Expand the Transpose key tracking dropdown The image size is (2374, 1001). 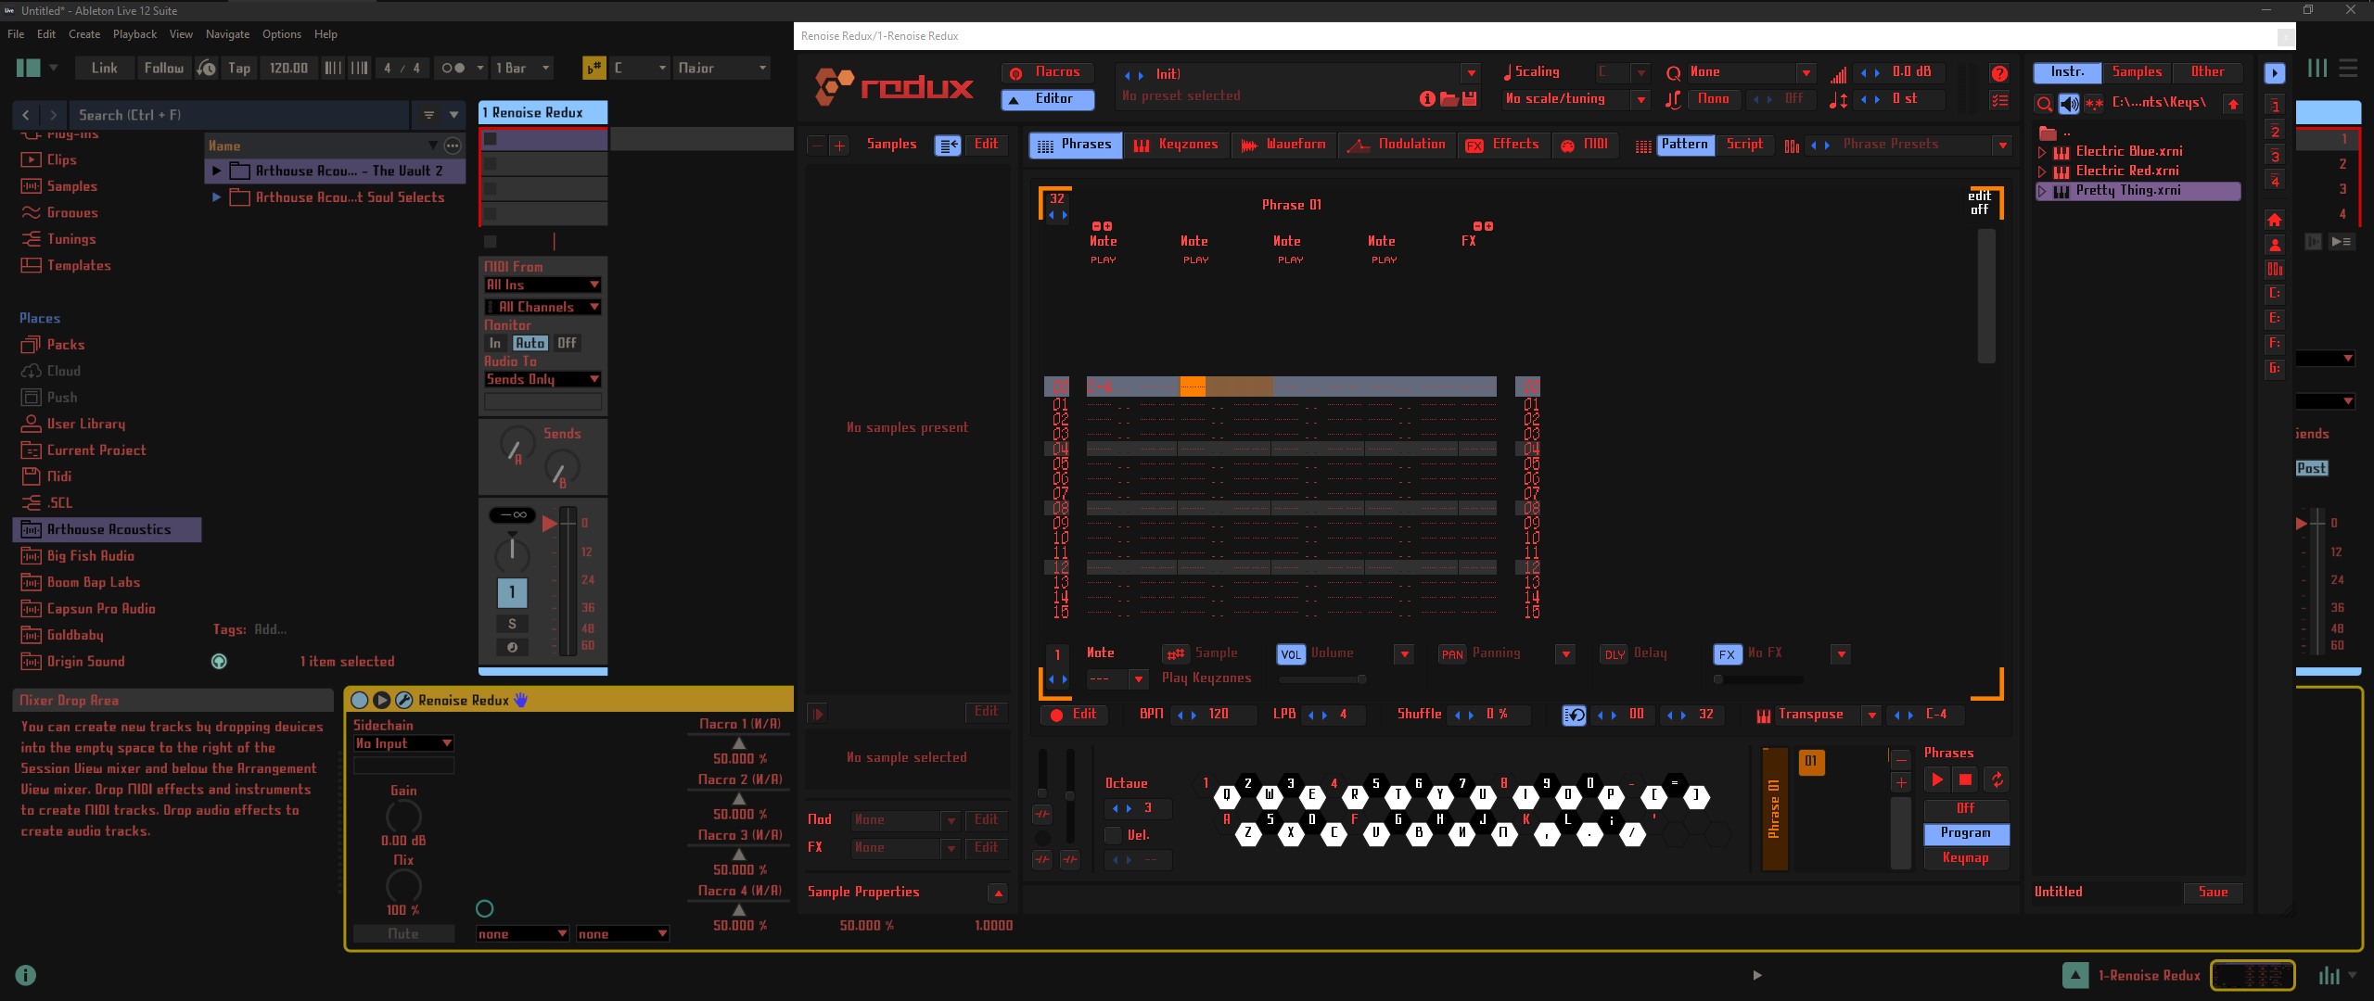1871,715
